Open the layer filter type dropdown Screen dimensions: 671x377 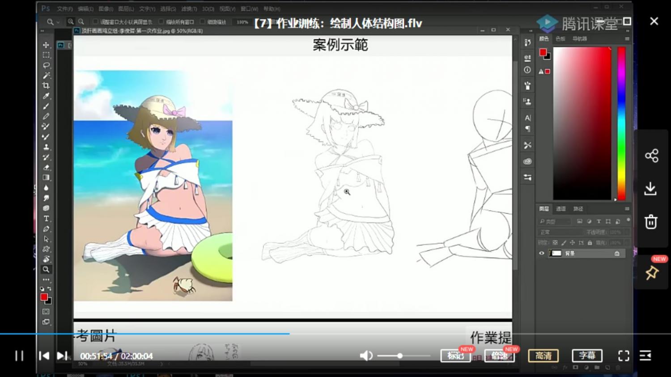[555, 221]
